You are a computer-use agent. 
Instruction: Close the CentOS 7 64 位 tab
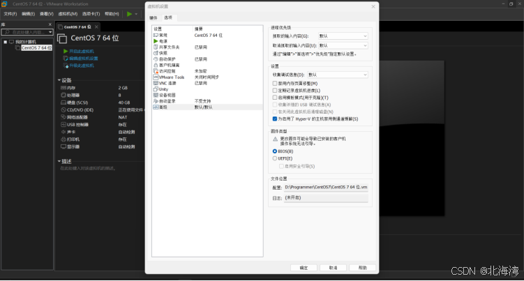coord(96,27)
